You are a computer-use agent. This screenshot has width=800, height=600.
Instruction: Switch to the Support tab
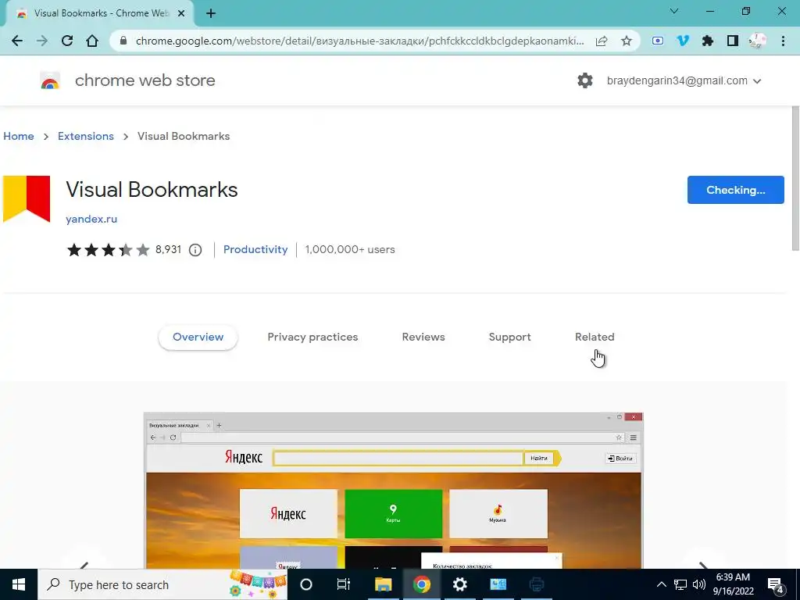click(509, 337)
